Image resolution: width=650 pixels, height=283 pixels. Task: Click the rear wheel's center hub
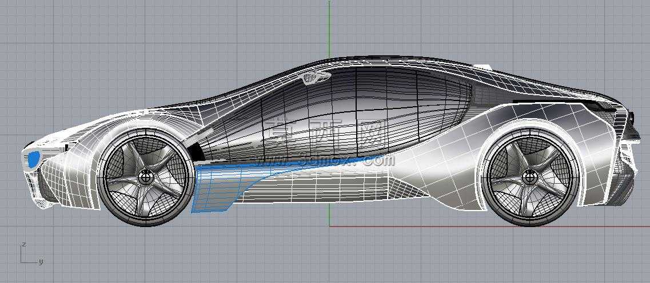529,179
